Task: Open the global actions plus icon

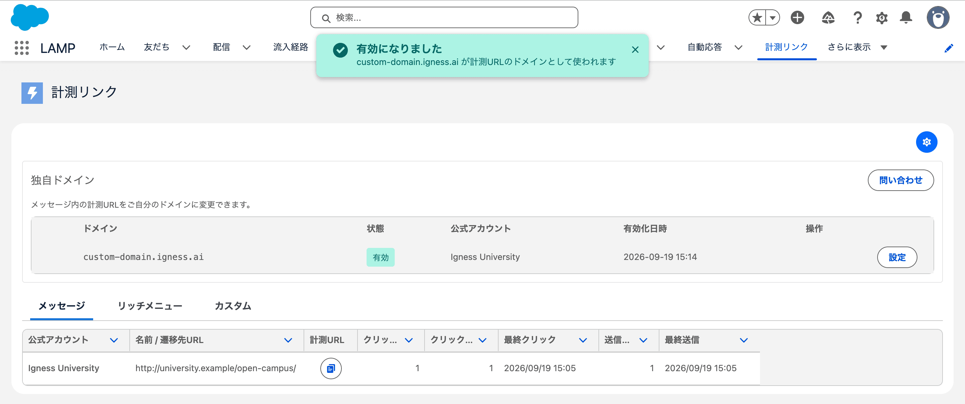Action: pos(797,18)
